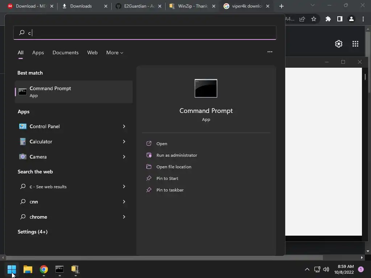Expand the More filter dropdown
The image size is (371, 278).
tap(115, 52)
